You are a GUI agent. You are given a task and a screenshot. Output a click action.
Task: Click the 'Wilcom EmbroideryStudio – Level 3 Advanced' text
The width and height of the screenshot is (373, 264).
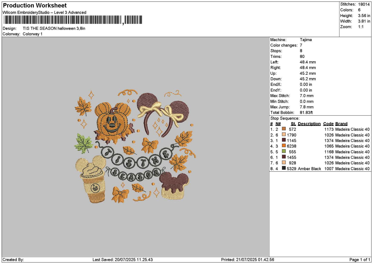pyautogui.click(x=44, y=12)
